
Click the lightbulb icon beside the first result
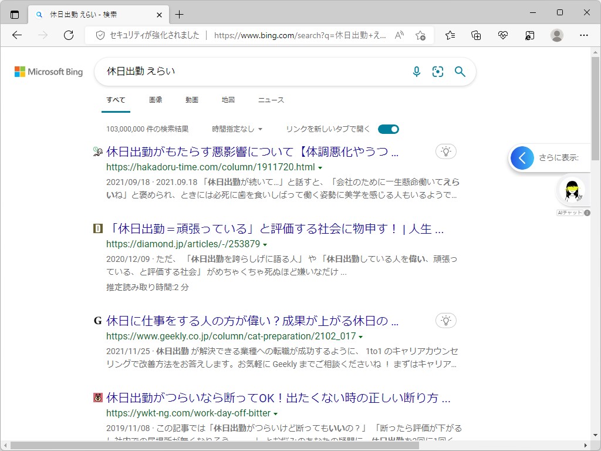tap(445, 151)
